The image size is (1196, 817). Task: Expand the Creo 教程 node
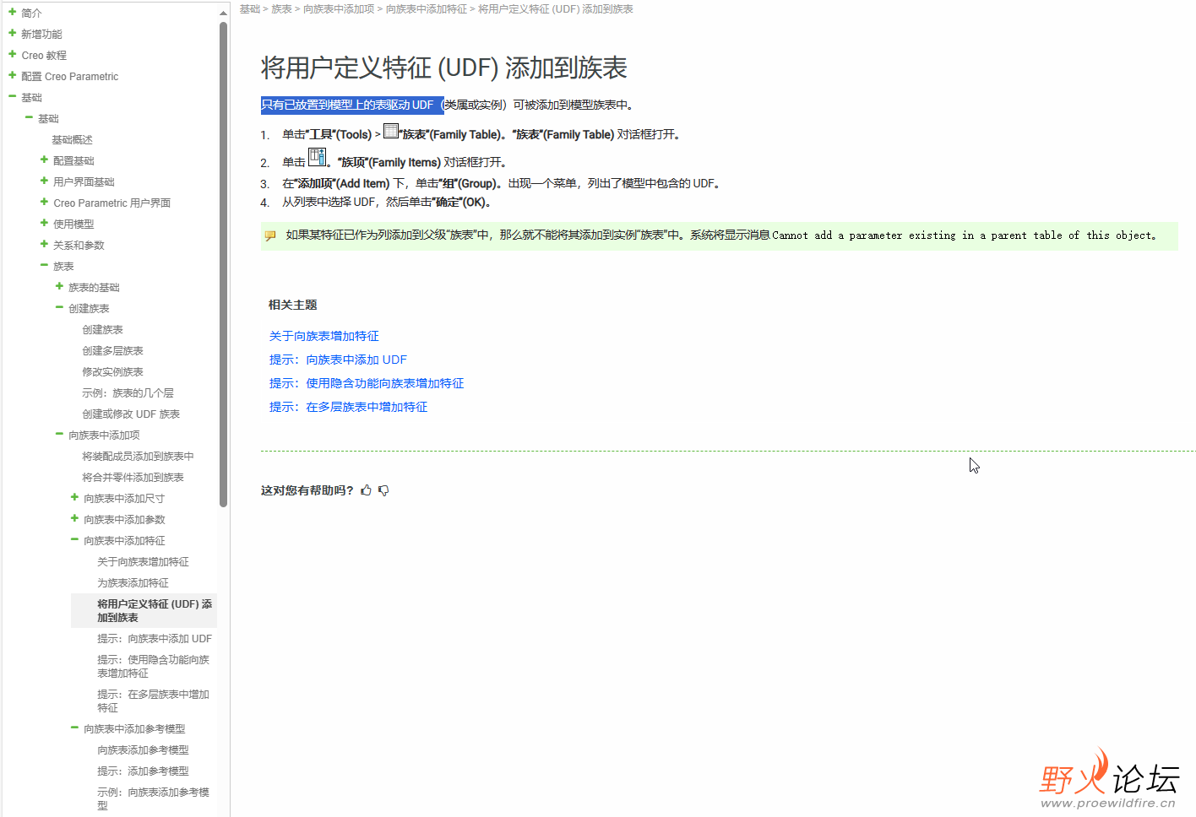(13, 54)
